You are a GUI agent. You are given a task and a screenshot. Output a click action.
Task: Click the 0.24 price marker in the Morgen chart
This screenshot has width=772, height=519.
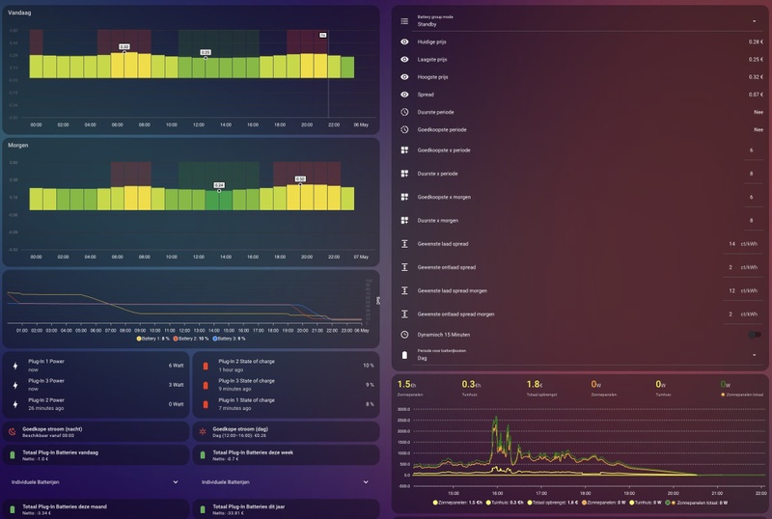(219, 185)
